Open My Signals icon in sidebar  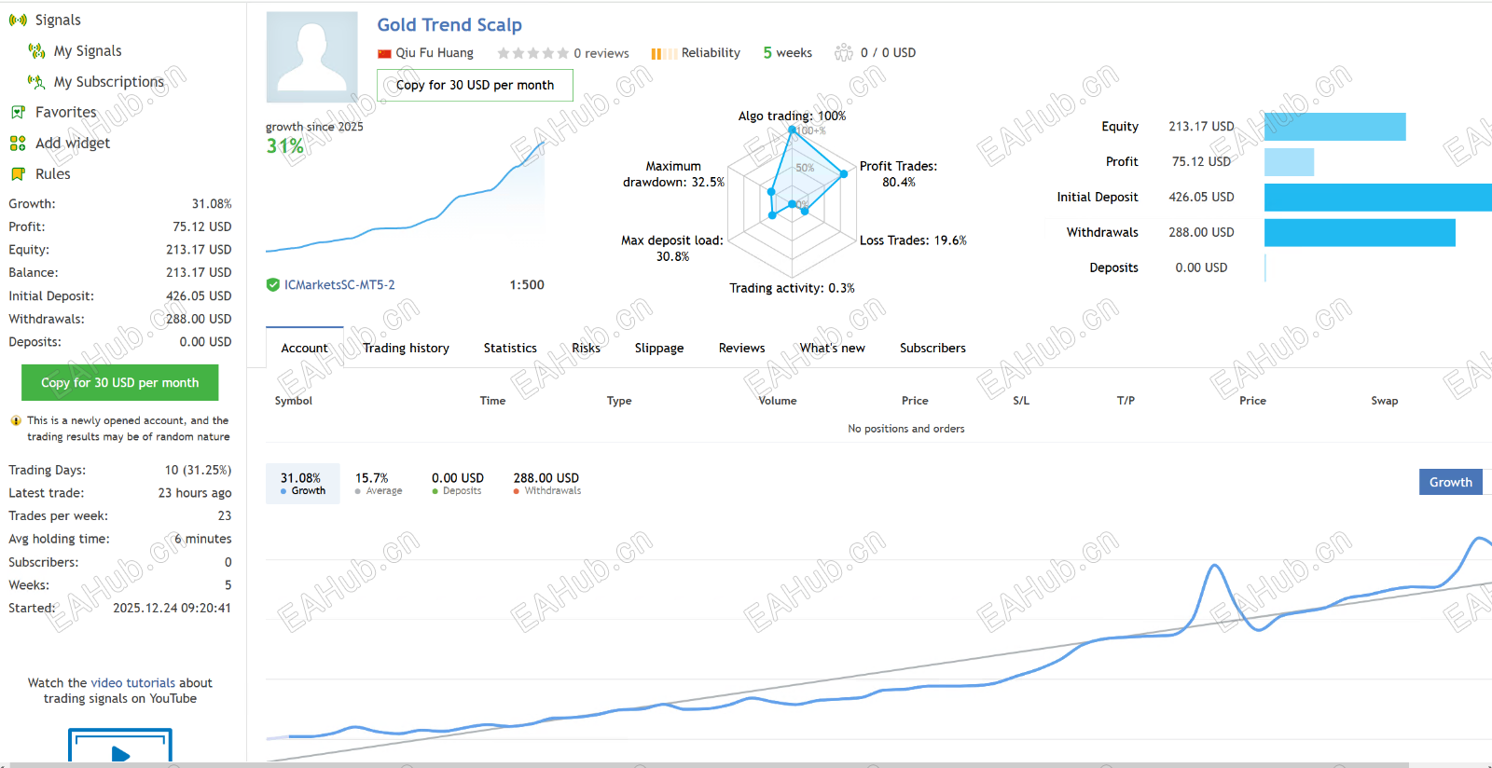[x=36, y=50]
